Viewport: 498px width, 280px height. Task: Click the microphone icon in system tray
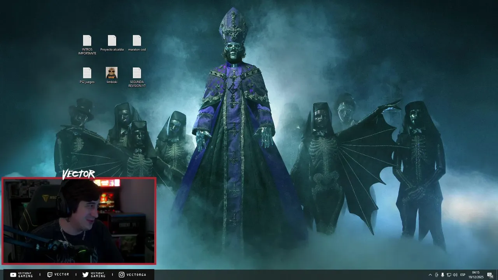443,275
